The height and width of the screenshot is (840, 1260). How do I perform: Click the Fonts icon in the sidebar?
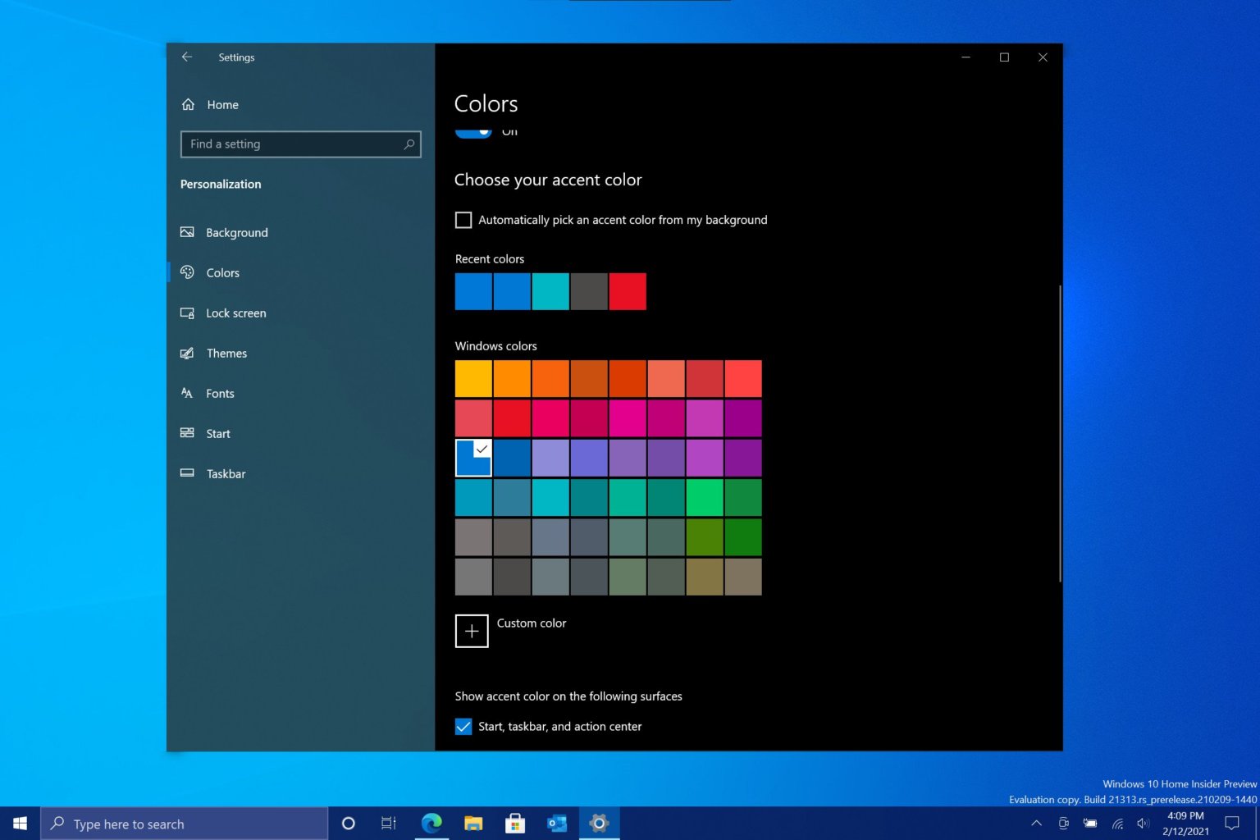pyautogui.click(x=188, y=393)
